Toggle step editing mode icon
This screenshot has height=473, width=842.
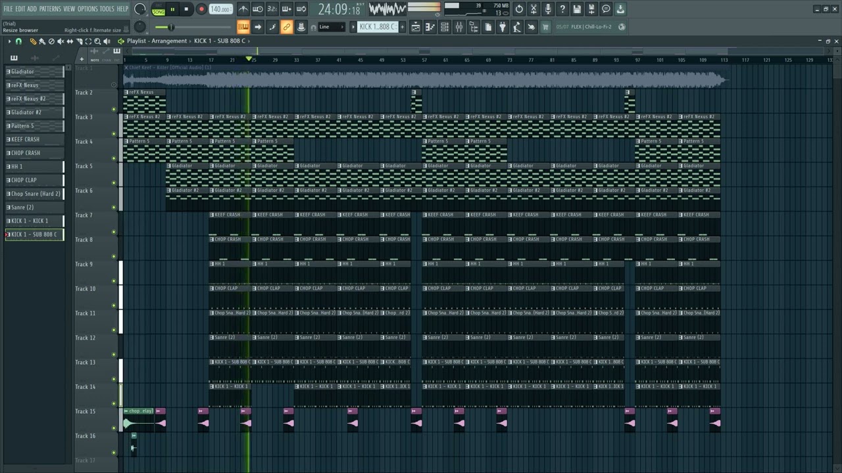click(x=272, y=27)
